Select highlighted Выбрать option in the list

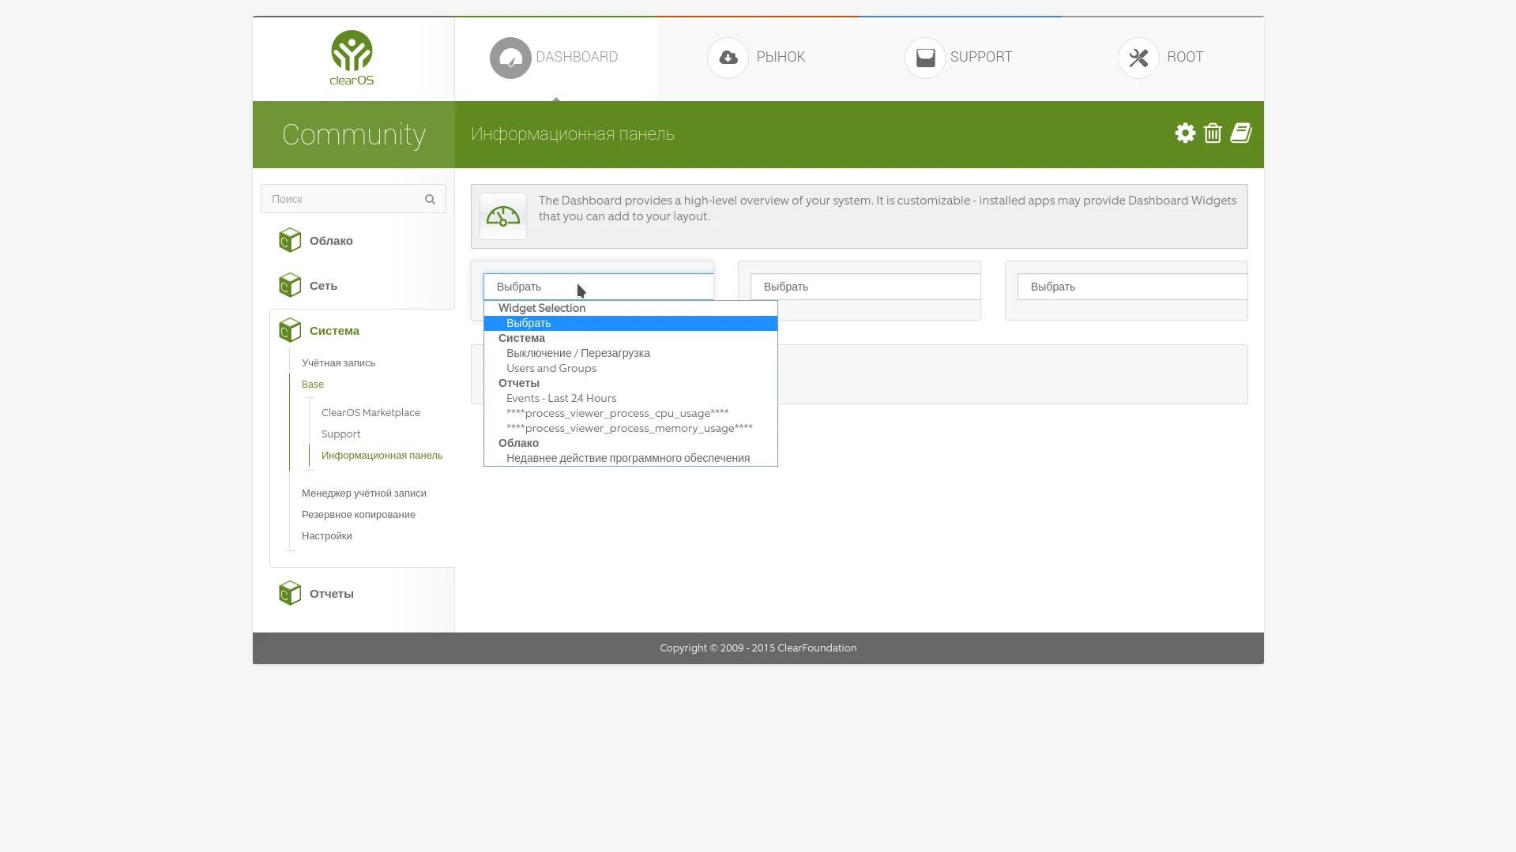[630, 323]
